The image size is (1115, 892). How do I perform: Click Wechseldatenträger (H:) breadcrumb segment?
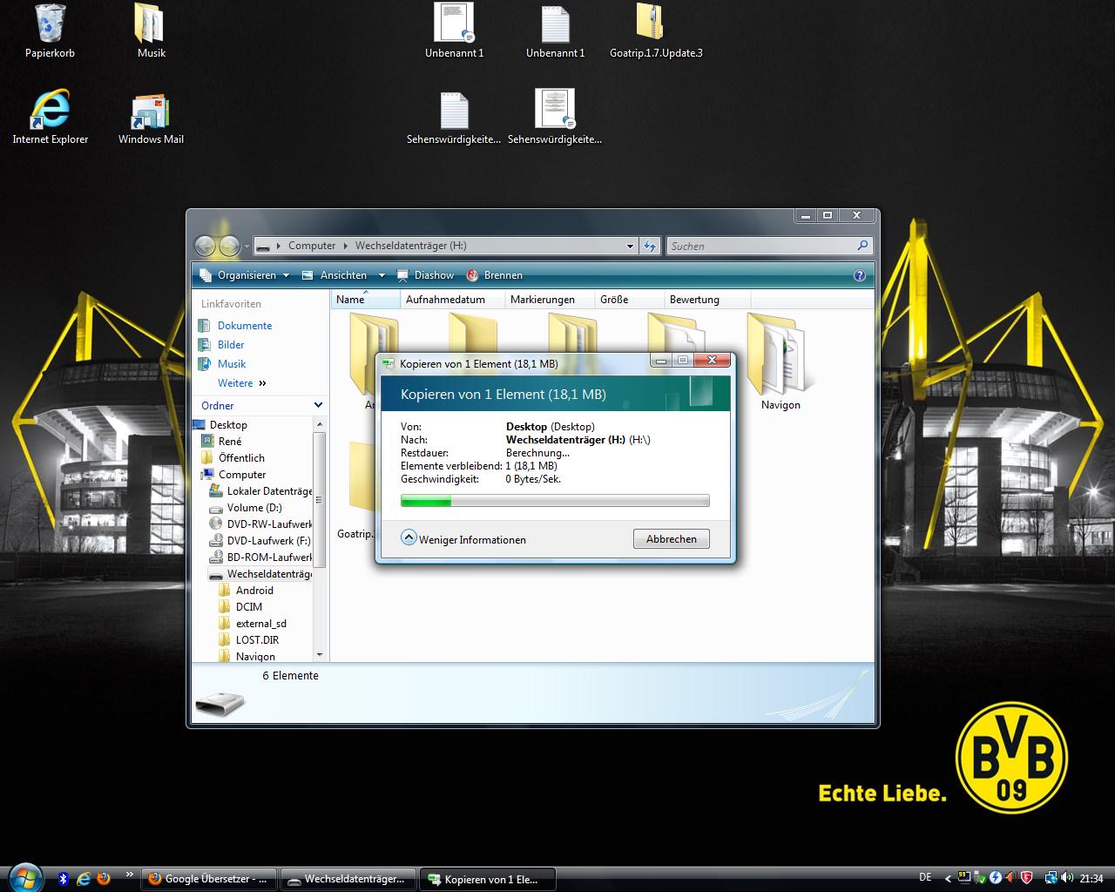pyautogui.click(x=410, y=246)
